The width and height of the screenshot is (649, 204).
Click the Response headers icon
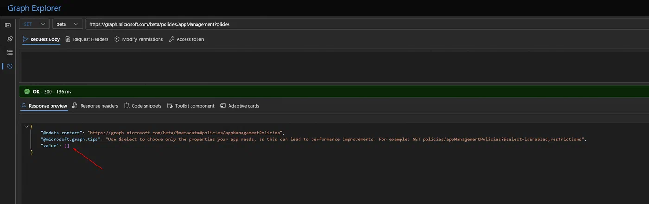(x=75, y=106)
